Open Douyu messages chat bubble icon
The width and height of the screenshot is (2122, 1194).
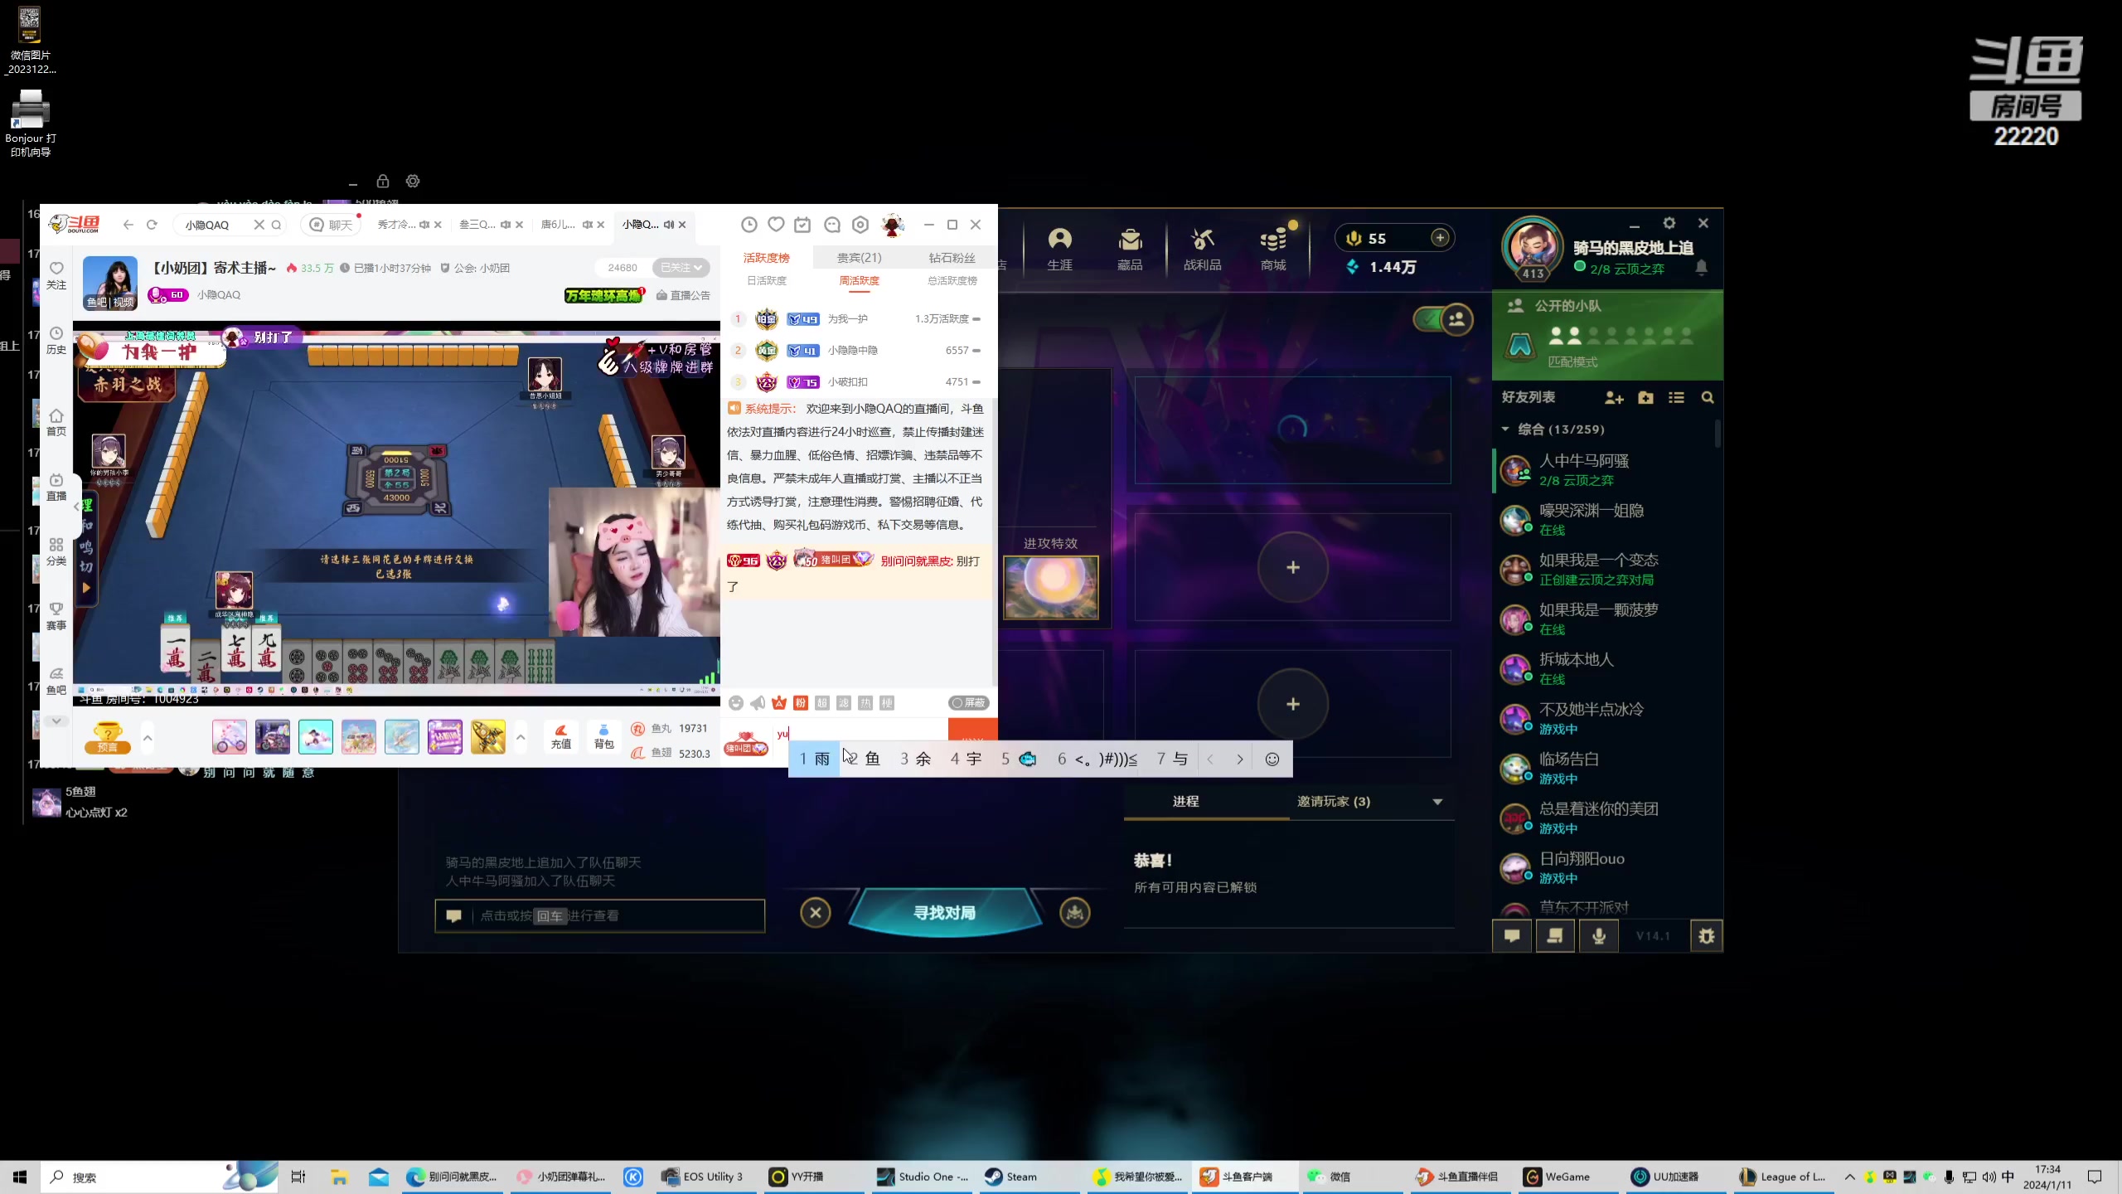coord(832,225)
